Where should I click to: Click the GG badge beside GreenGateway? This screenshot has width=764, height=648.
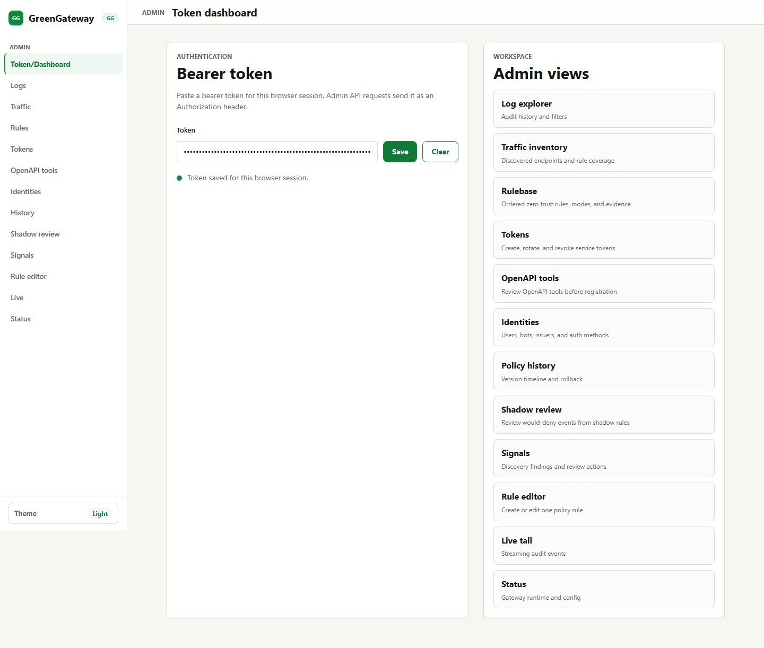110,18
